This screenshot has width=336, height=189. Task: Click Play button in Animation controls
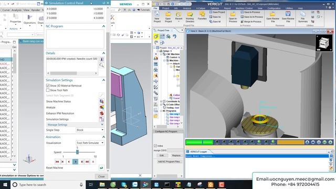pos(75,162)
